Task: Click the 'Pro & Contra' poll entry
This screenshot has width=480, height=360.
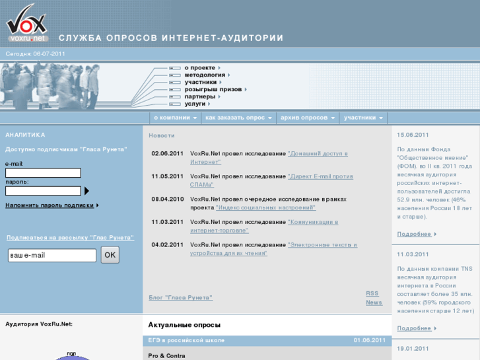Action: 166,356
